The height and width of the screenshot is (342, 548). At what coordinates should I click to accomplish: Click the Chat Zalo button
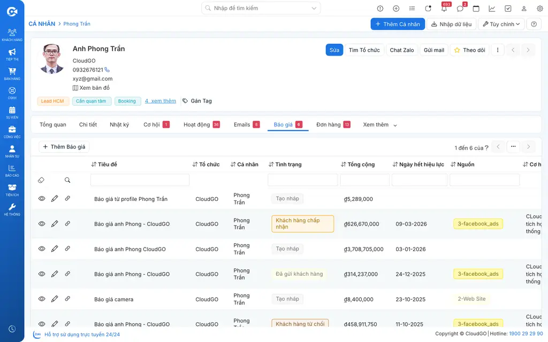(401, 50)
